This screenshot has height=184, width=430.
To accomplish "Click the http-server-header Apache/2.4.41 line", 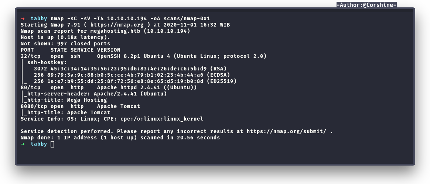I will pos(95,94).
